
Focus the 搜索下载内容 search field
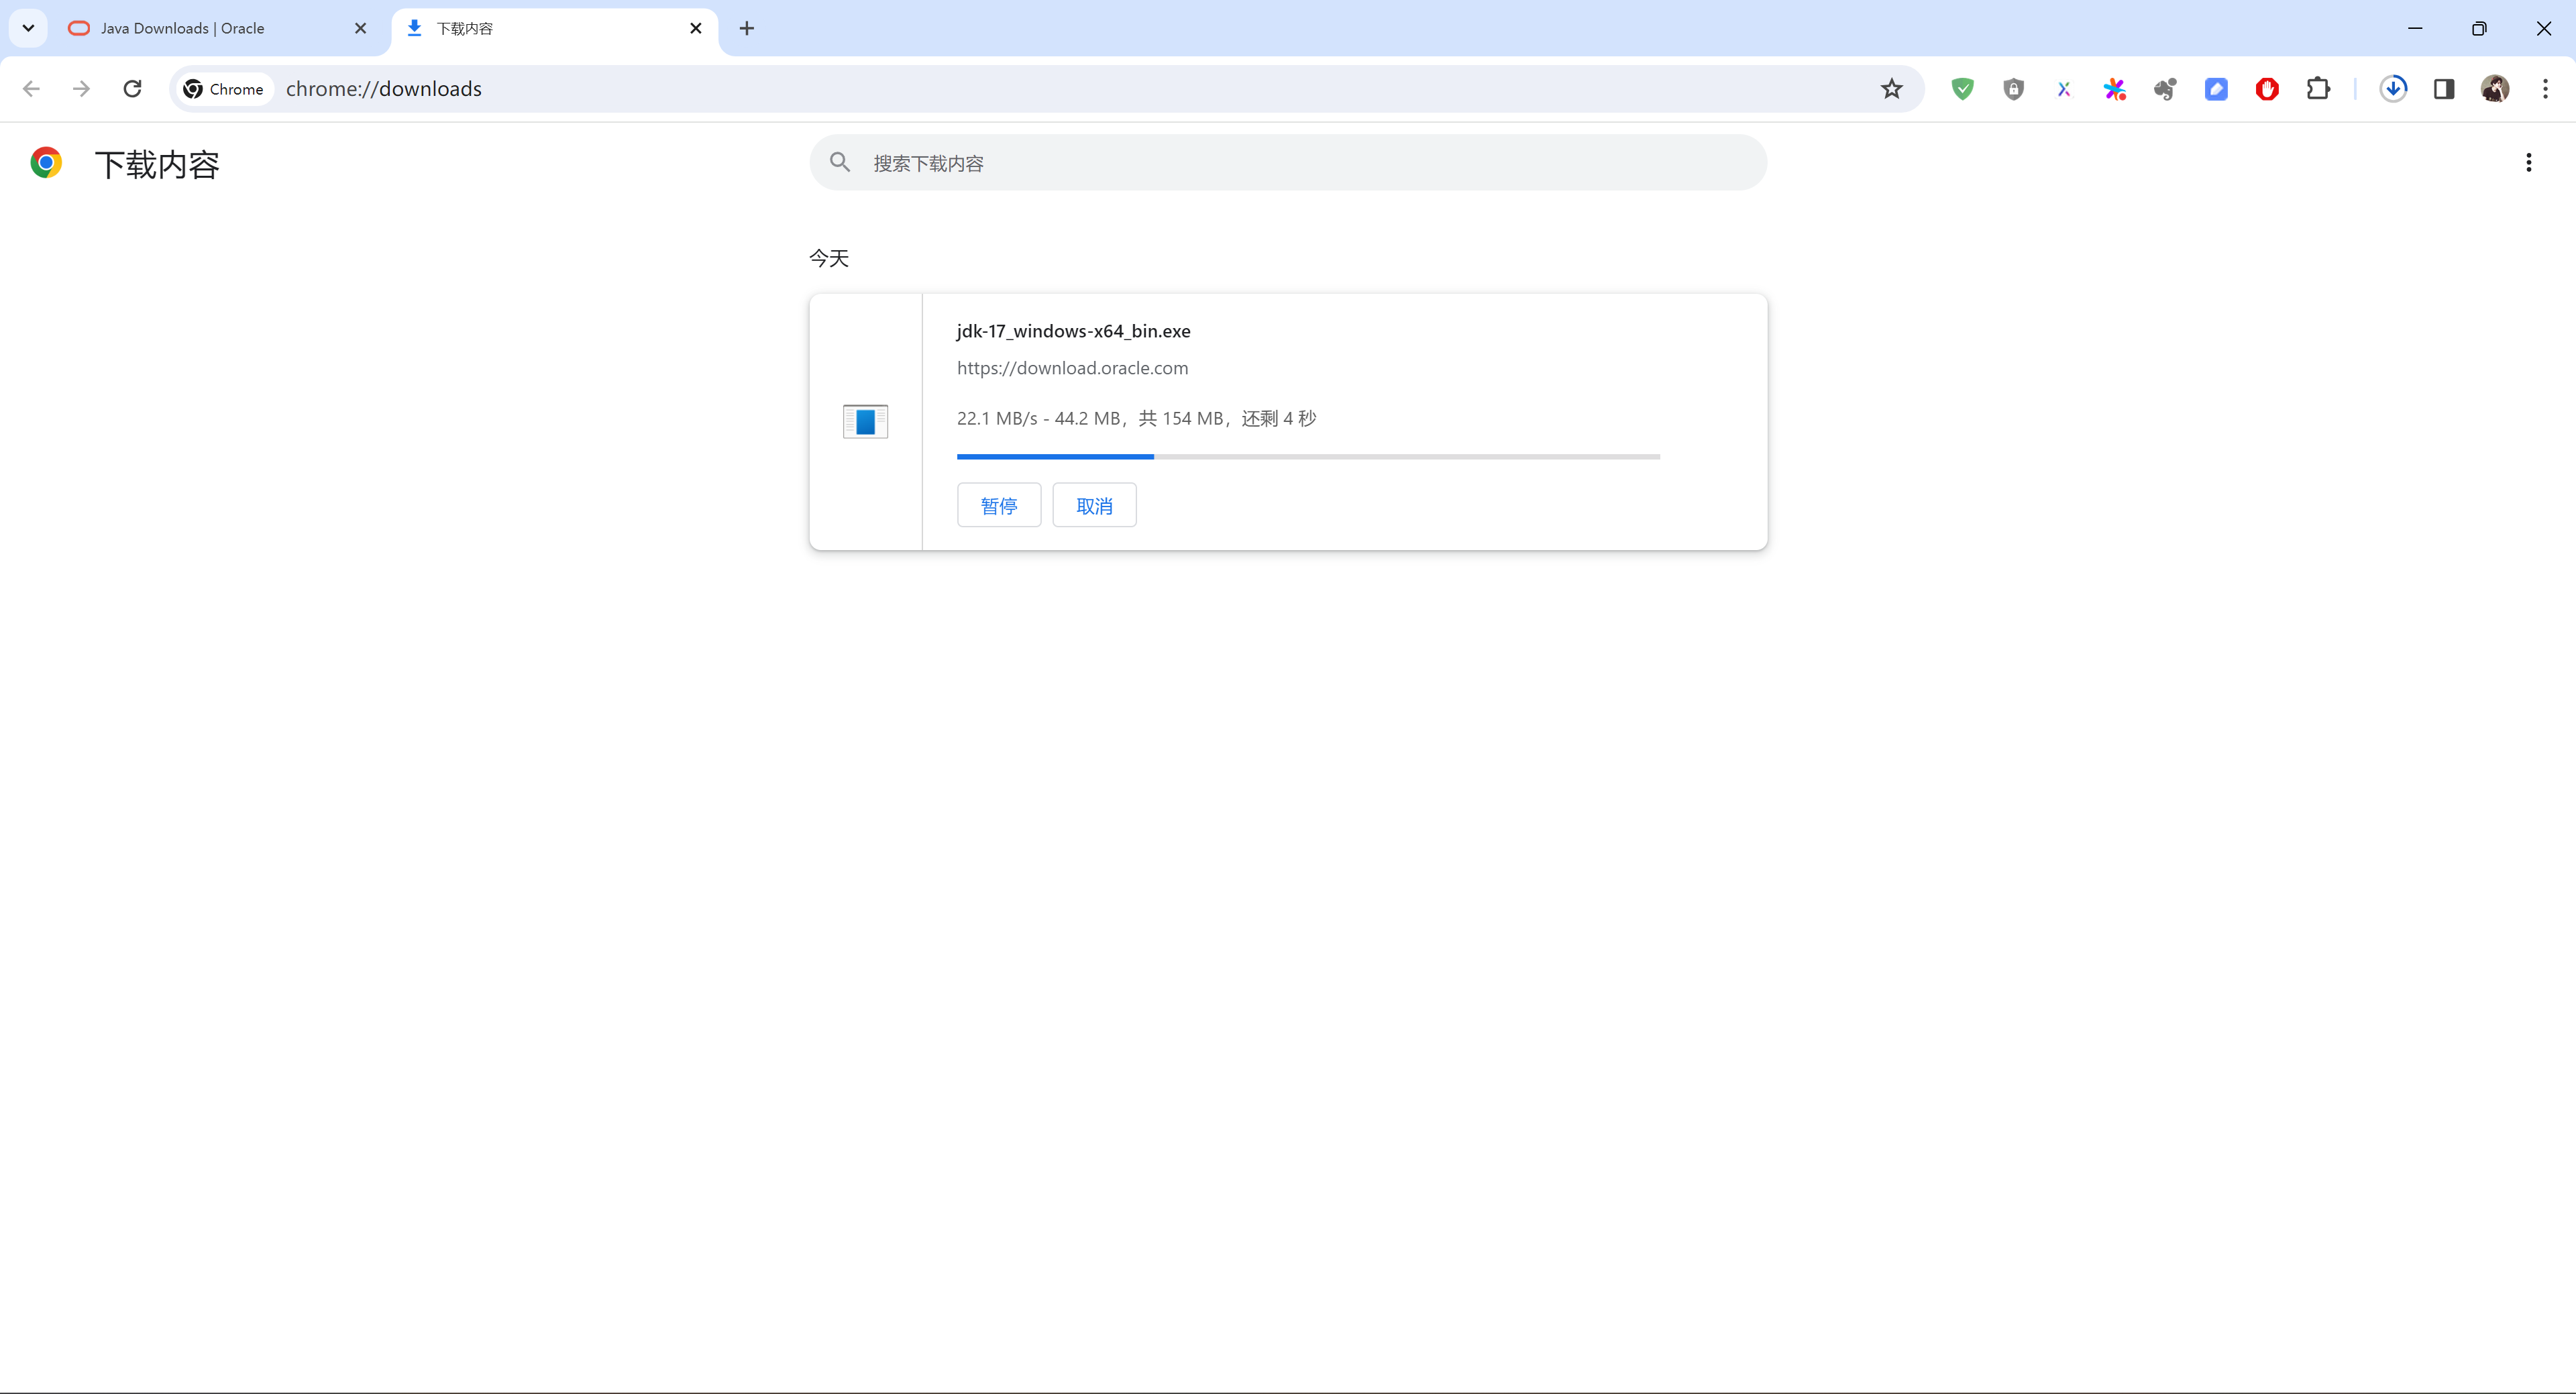pos(1288,162)
